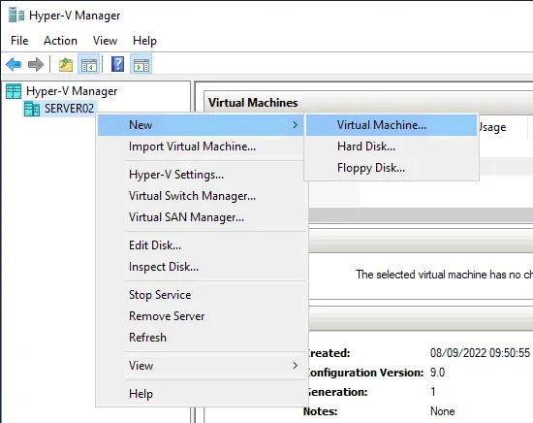Click the Generation value 1
This screenshot has height=423, width=533.
coord(433,392)
